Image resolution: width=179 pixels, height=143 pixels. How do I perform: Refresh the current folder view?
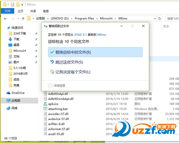[x=160, y=19]
